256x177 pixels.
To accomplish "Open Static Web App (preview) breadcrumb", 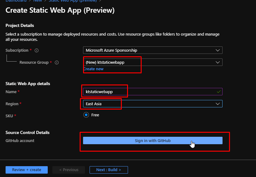I will (73, 1).
